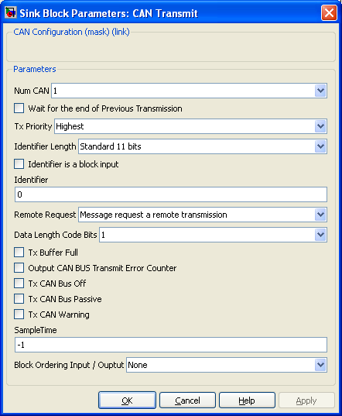Expand Block Ordering Input / Ouptut dropdown
The height and width of the screenshot is (416, 342).
[x=320, y=365]
